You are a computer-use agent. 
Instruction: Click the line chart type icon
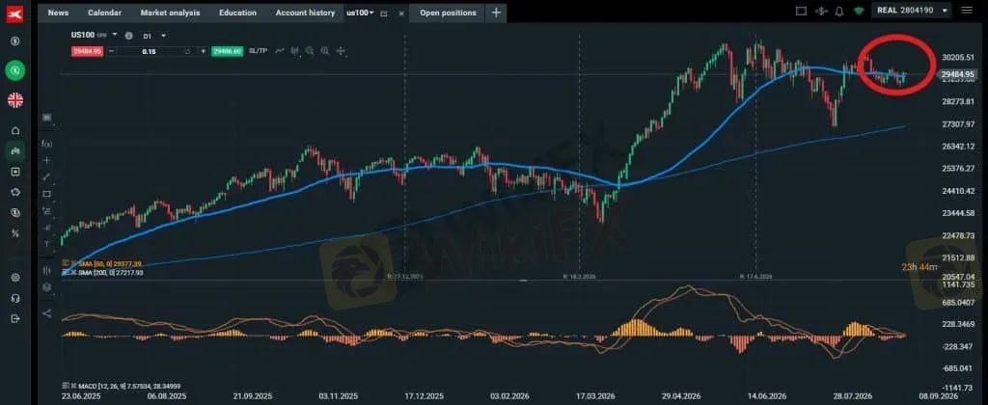280,50
